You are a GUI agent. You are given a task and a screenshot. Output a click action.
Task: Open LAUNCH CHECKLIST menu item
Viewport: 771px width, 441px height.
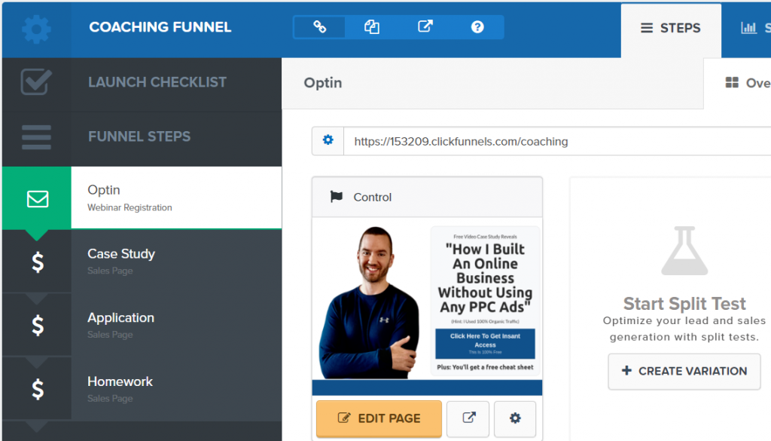[x=157, y=82]
